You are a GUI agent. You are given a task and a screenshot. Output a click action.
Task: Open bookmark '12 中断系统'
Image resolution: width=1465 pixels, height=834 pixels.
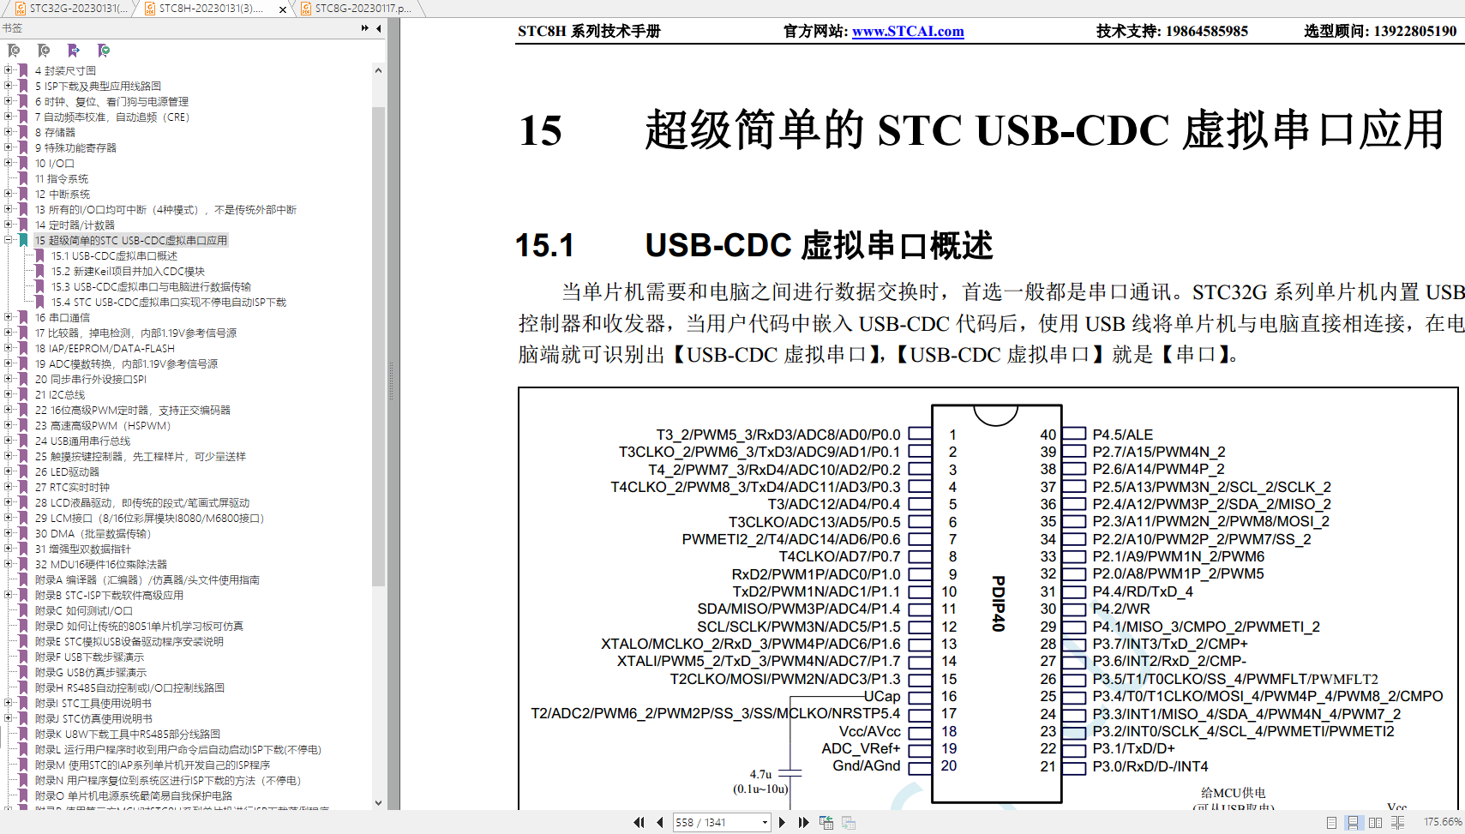click(x=63, y=194)
